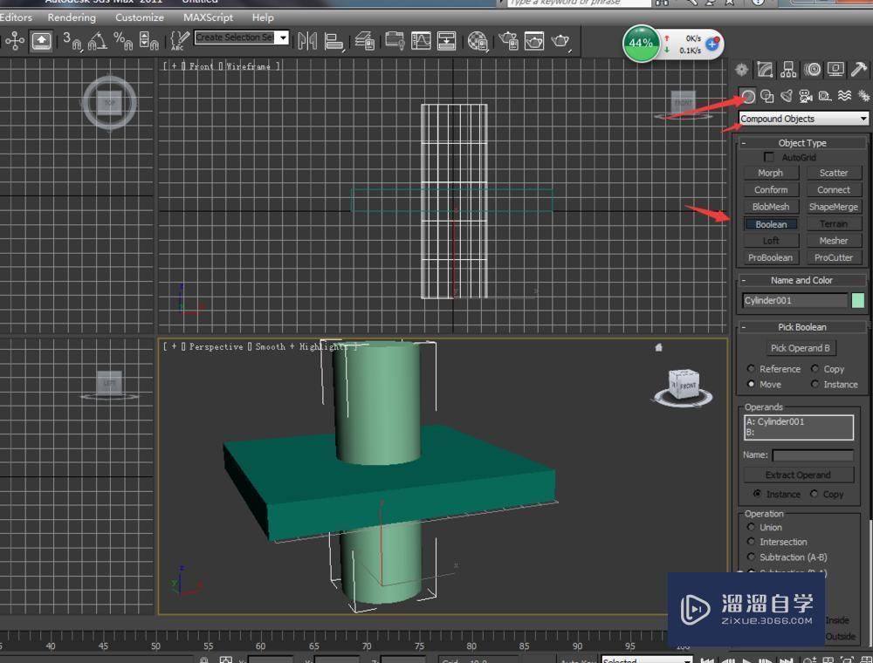Open the Shapes category in the Create panel

[x=767, y=96]
